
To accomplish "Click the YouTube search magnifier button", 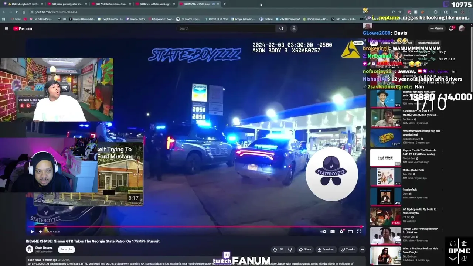I will 281,28.
